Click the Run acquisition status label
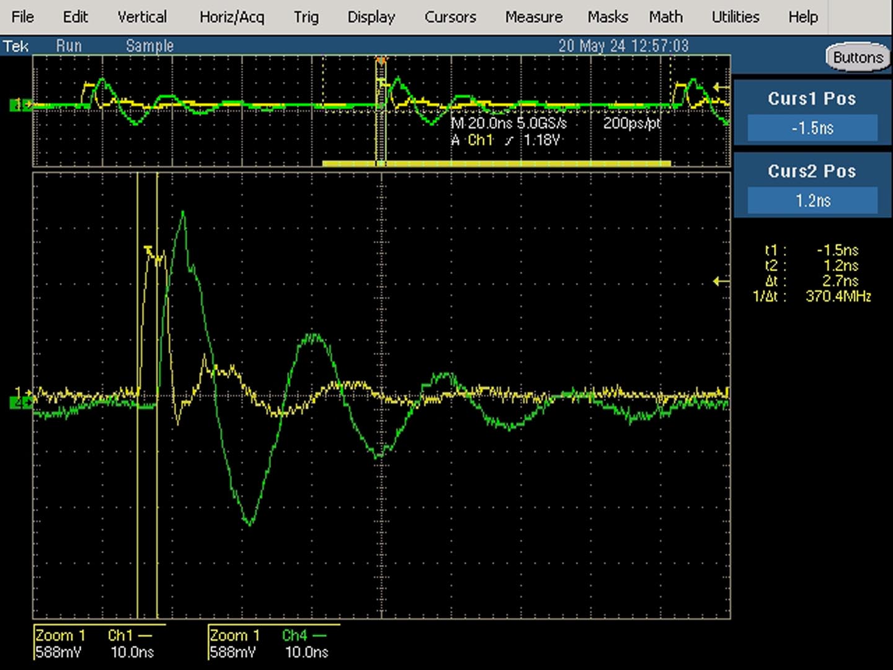The width and height of the screenshot is (893, 670). click(x=68, y=46)
